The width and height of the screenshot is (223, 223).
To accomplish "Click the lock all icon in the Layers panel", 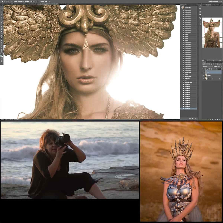I will pos(212,69).
